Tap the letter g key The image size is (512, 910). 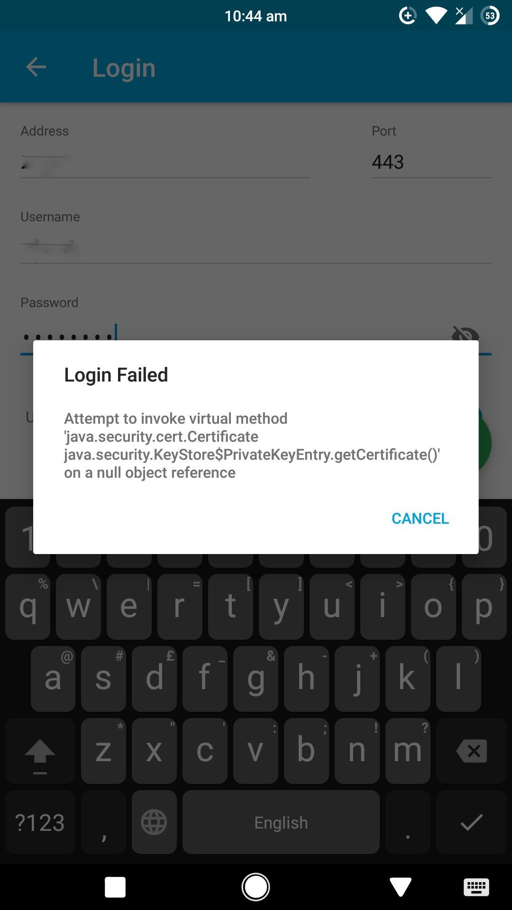(256, 679)
